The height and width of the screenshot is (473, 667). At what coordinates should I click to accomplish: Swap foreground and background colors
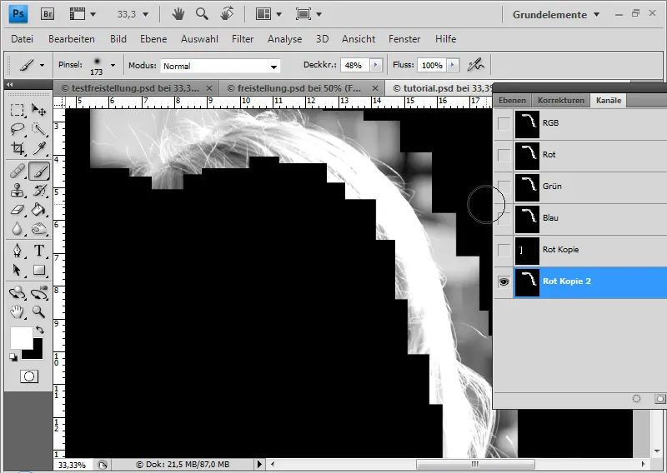pos(39,330)
